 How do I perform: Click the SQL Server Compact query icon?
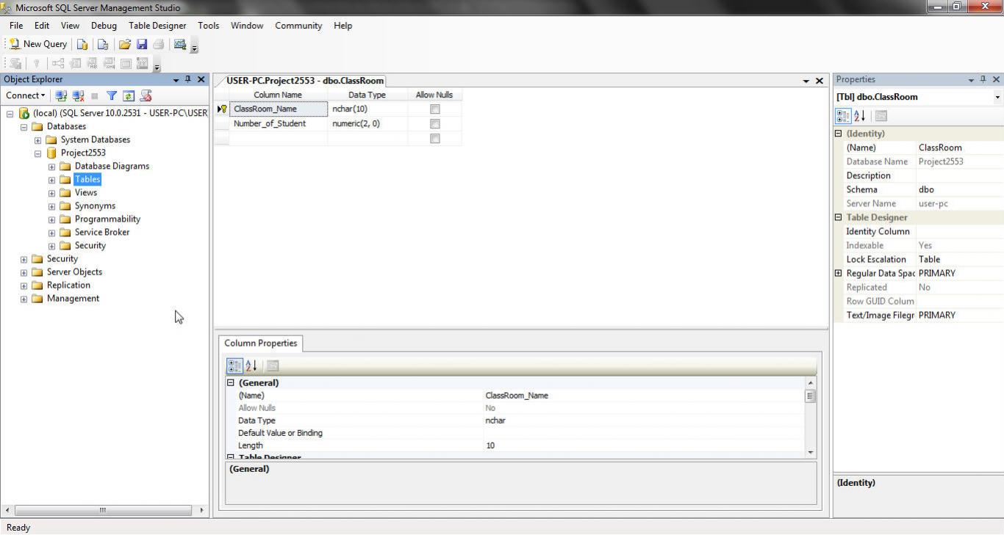tap(103, 45)
